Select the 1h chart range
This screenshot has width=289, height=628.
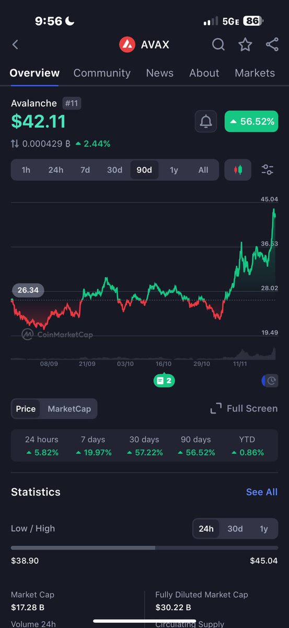(26, 170)
